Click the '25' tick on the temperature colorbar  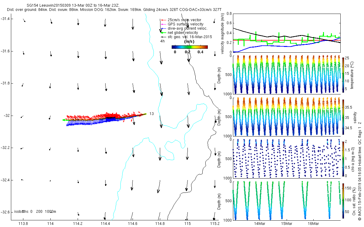(x=348, y=58)
